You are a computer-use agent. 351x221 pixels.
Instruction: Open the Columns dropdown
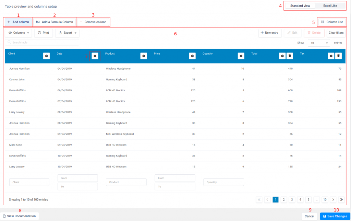(18, 33)
